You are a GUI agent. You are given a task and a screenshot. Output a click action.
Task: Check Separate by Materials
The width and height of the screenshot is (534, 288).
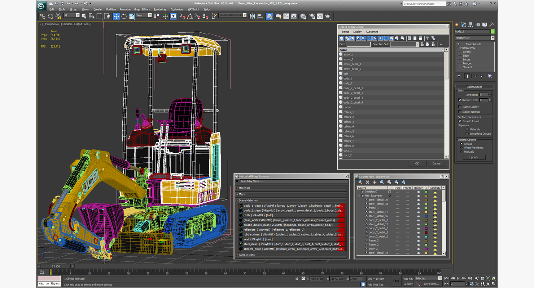click(x=467, y=129)
